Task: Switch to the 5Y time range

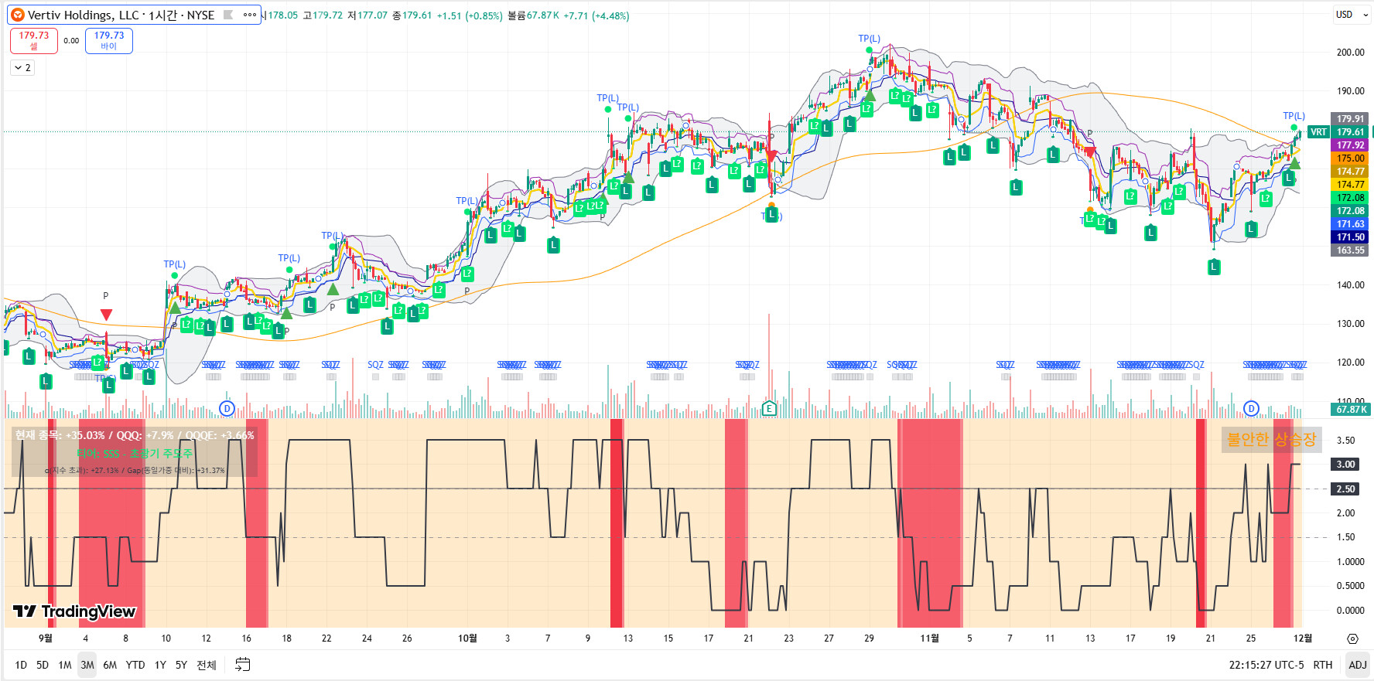Action: [181, 665]
